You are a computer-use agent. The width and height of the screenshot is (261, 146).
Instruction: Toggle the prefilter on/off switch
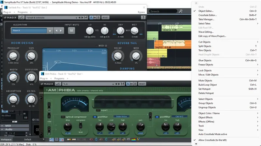(x=95, y=117)
